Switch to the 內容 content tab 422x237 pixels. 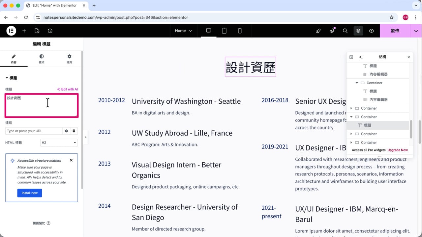coord(14,59)
